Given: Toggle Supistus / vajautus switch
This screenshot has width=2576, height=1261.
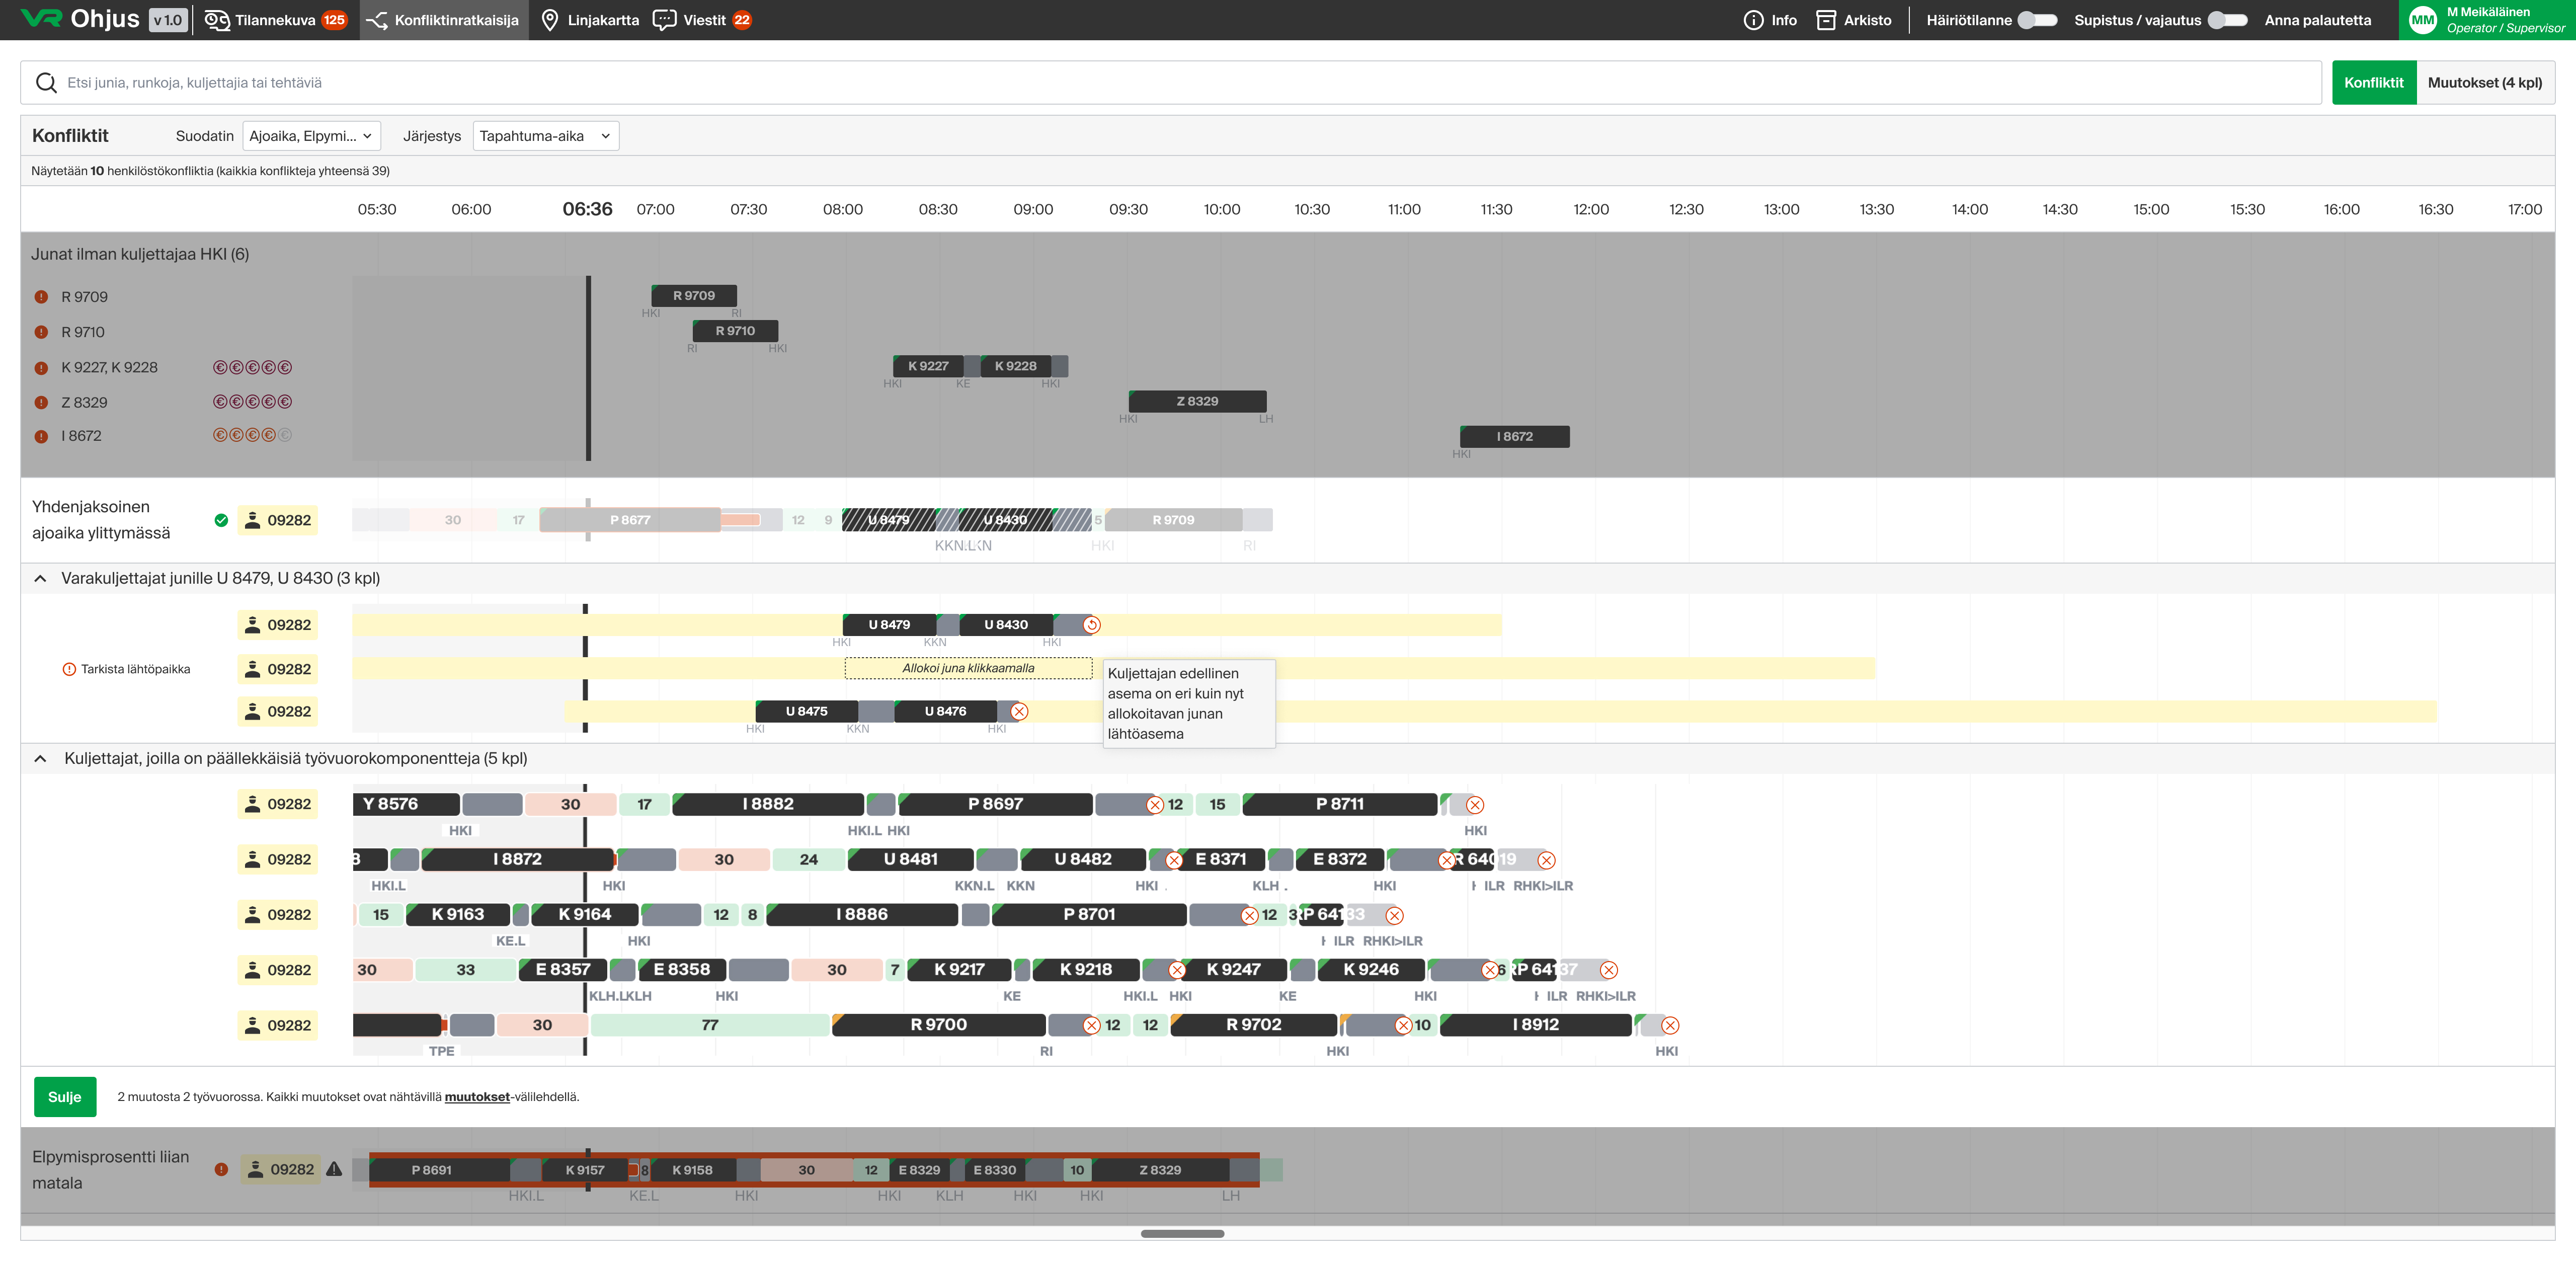Looking at the screenshot, I should click(x=2227, y=20).
